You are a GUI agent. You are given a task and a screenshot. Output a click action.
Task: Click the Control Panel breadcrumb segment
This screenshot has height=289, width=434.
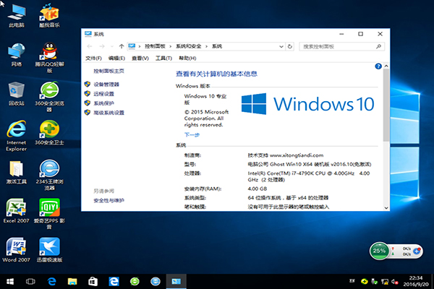[155, 46]
